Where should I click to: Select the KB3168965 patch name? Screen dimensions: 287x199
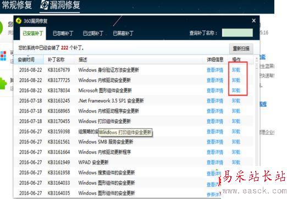[59, 111]
